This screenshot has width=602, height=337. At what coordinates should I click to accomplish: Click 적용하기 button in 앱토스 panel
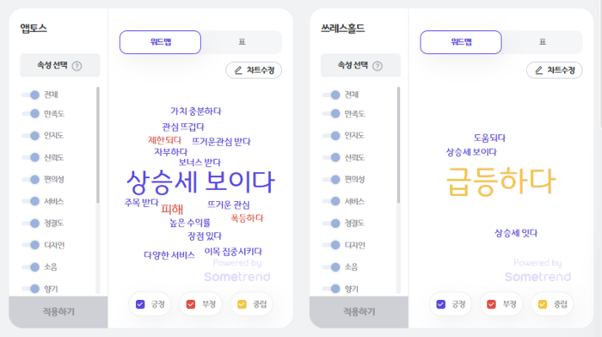(58, 312)
